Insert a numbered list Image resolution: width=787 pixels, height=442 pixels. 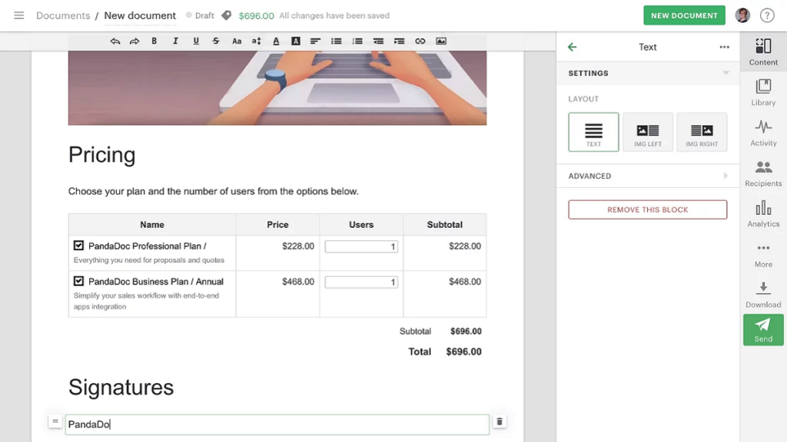(357, 41)
